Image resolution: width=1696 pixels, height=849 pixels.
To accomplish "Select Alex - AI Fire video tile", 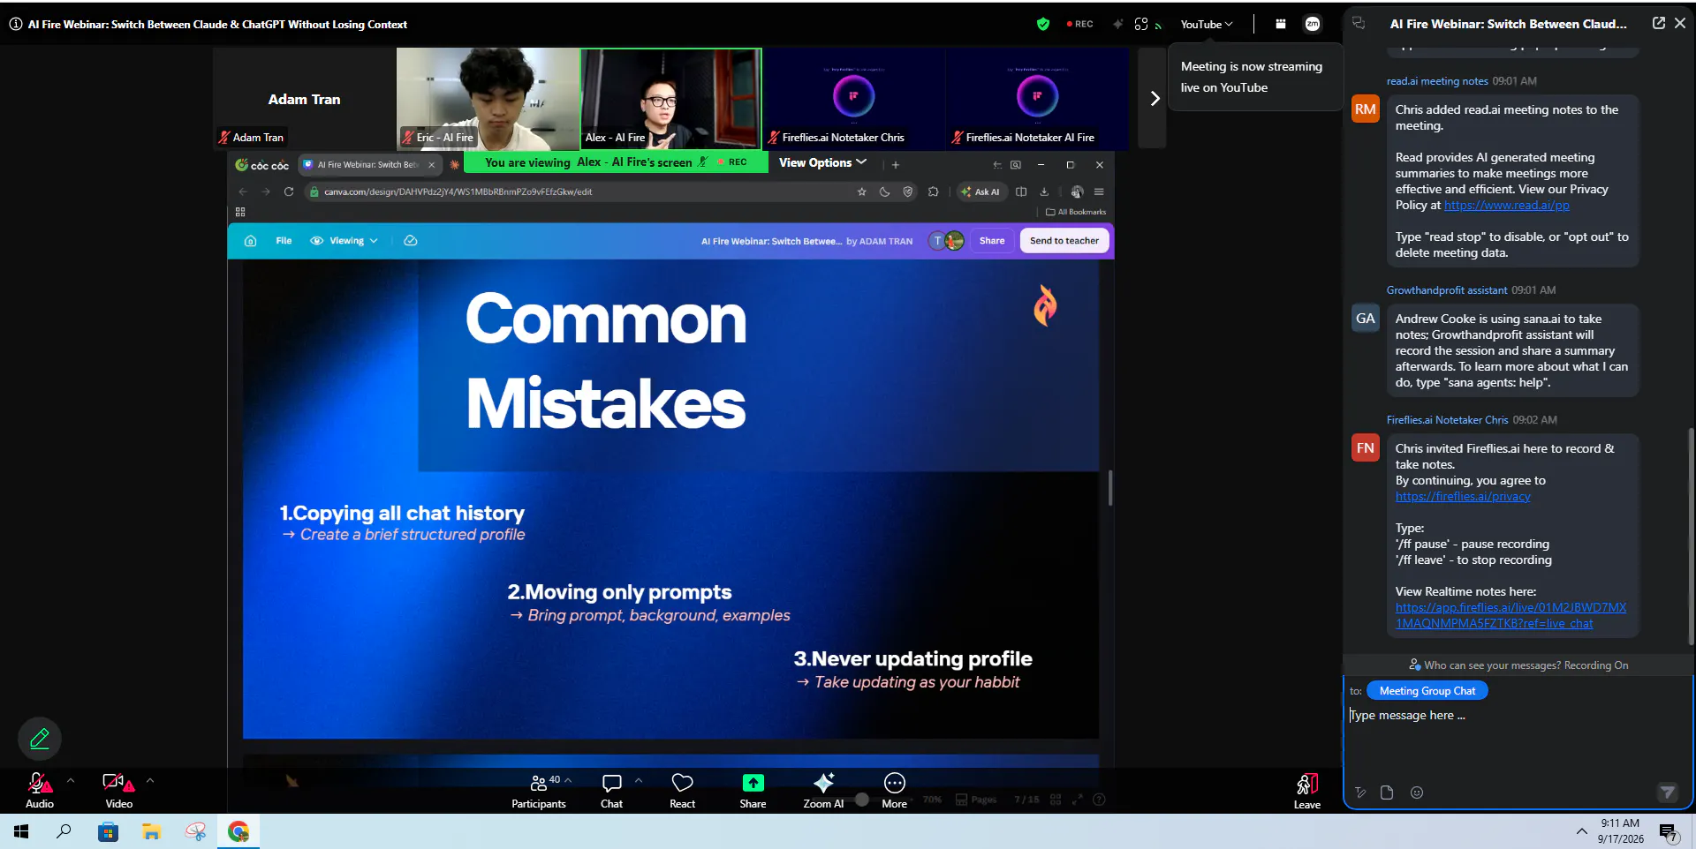I will click(x=671, y=98).
